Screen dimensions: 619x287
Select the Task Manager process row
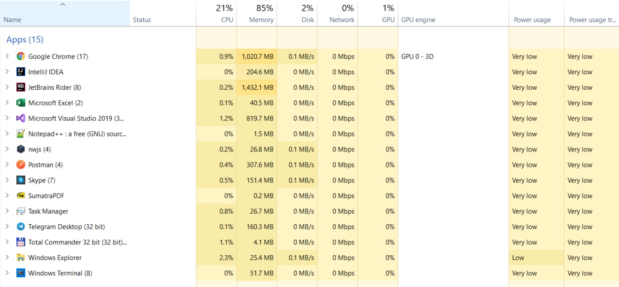(x=309, y=211)
